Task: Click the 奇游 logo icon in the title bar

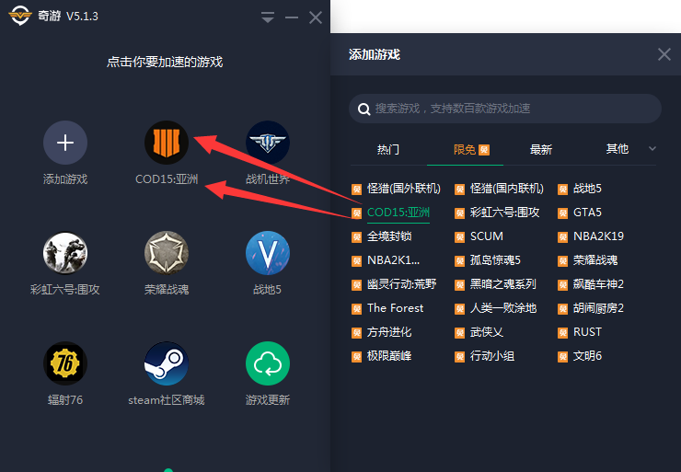Action: point(20,16)
